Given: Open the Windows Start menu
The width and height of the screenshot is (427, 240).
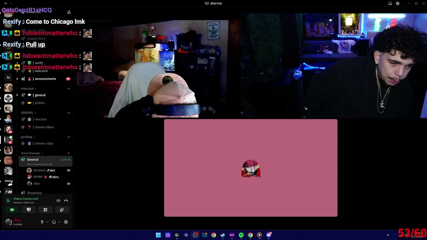Looking at the screenshot, I should [x=158, y=235].
